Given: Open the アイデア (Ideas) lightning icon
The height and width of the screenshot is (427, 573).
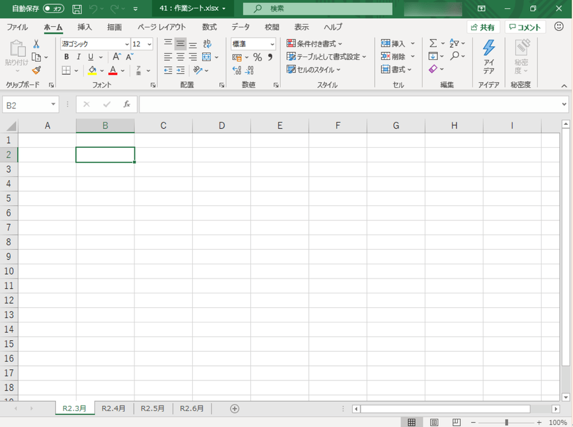Looking at the screenshot, I should pos(488,55).
